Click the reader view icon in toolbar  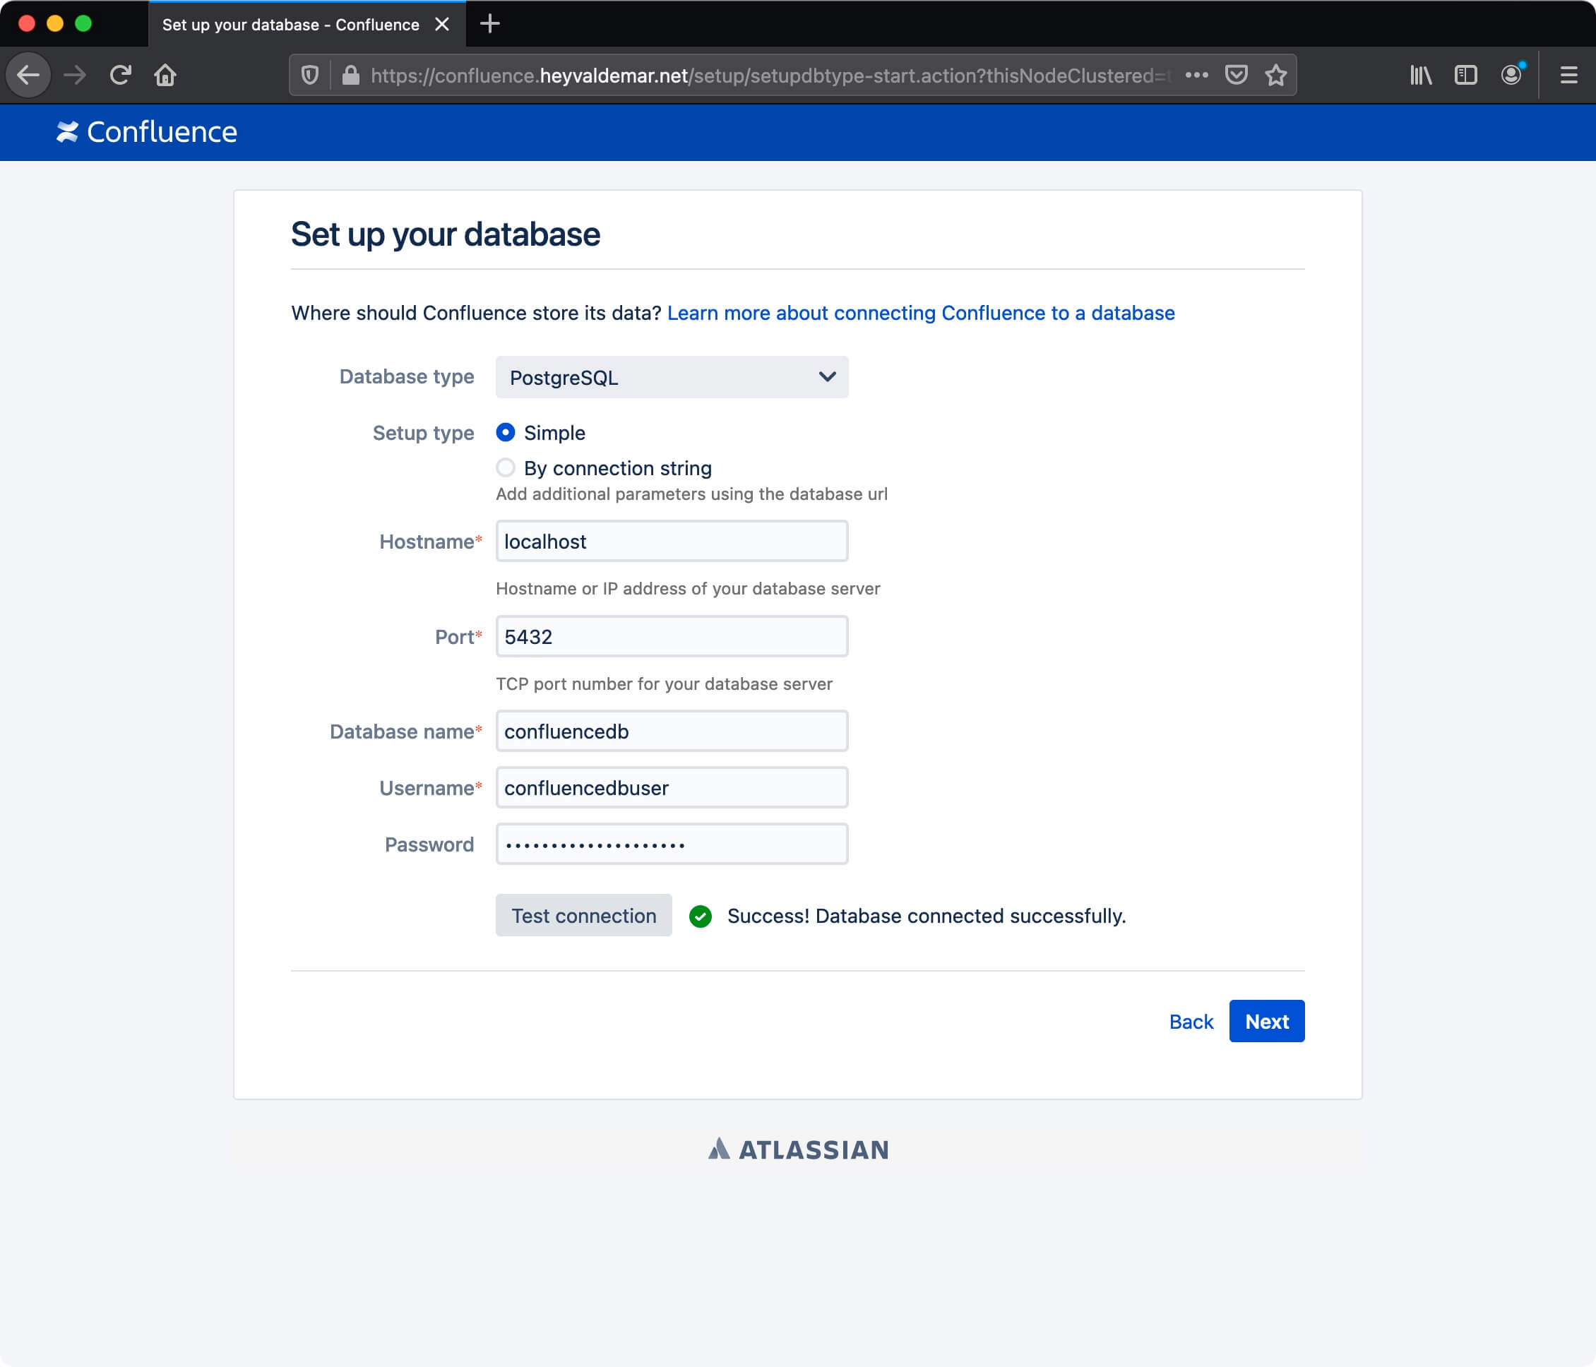1465,76
